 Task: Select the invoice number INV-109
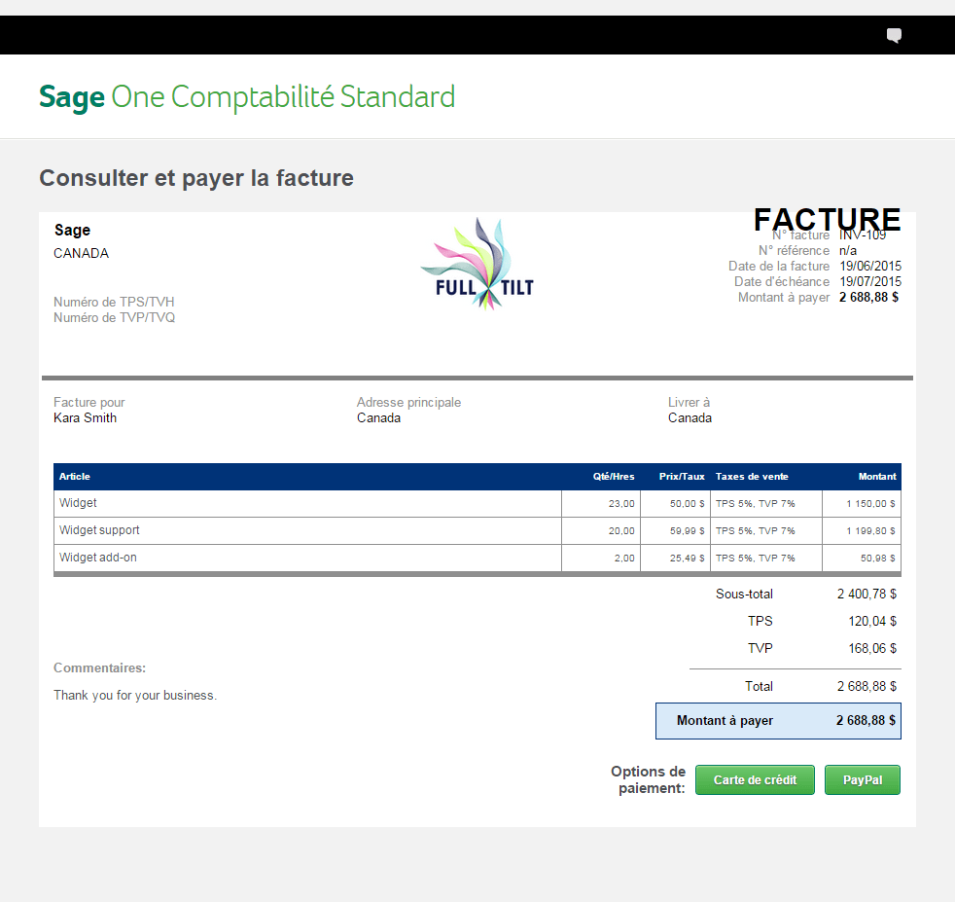point(863,235)
